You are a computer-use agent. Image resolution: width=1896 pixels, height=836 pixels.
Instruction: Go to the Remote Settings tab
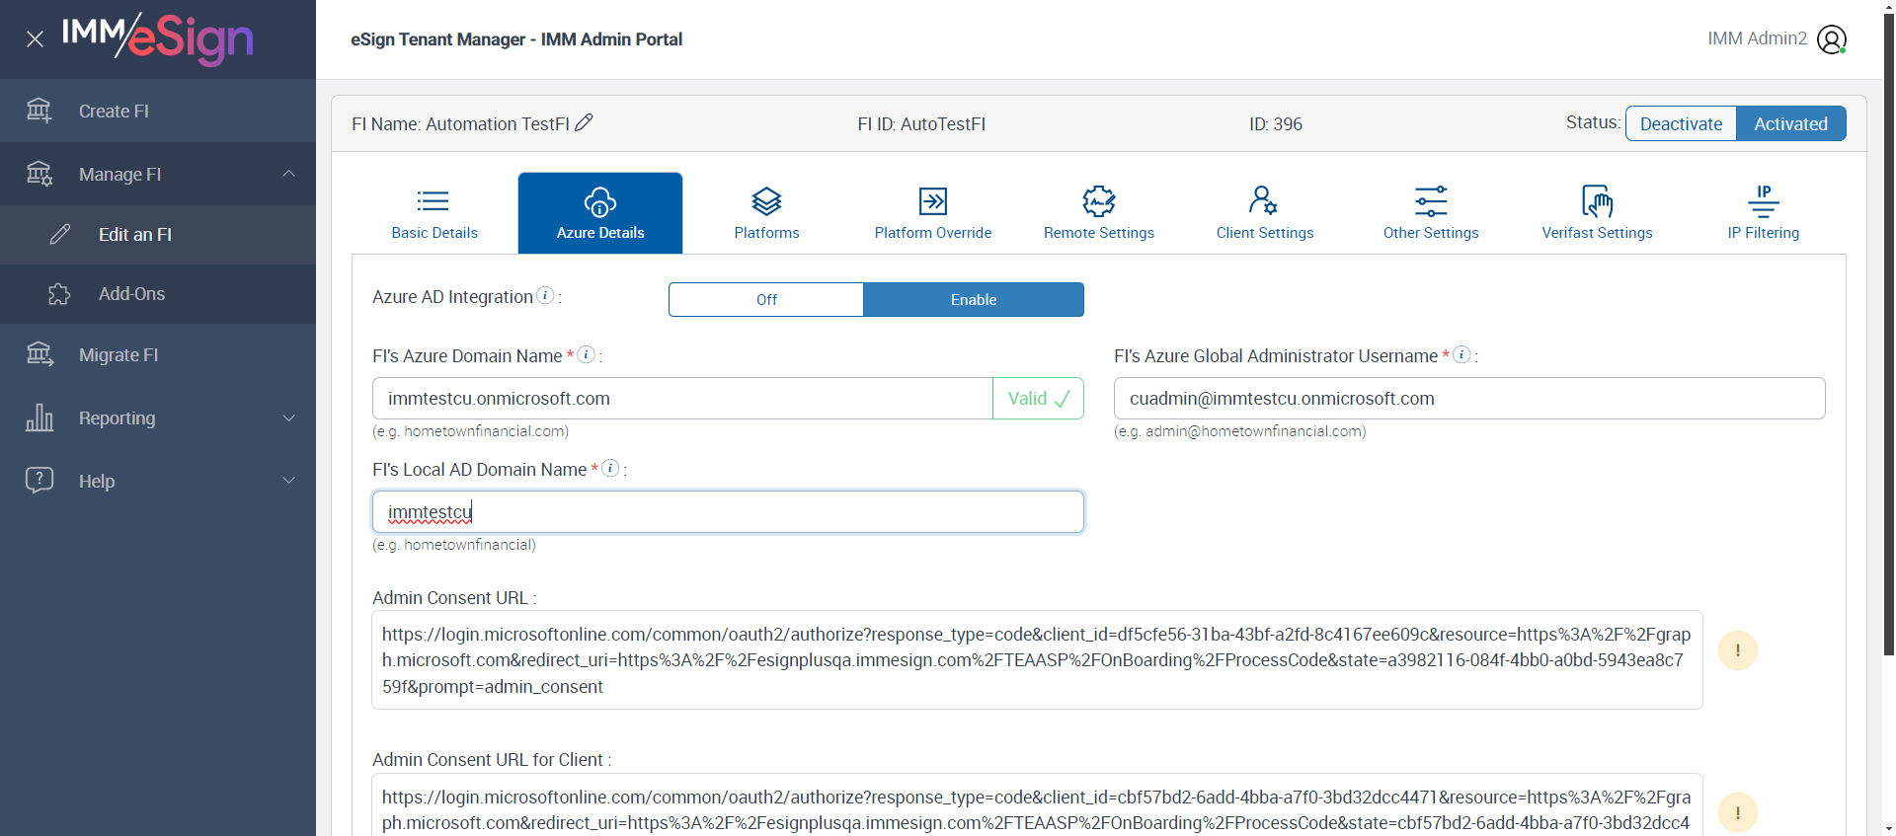[1099, 213]
